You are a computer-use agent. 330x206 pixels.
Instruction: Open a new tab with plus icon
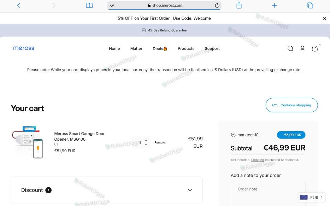point(274,5)
